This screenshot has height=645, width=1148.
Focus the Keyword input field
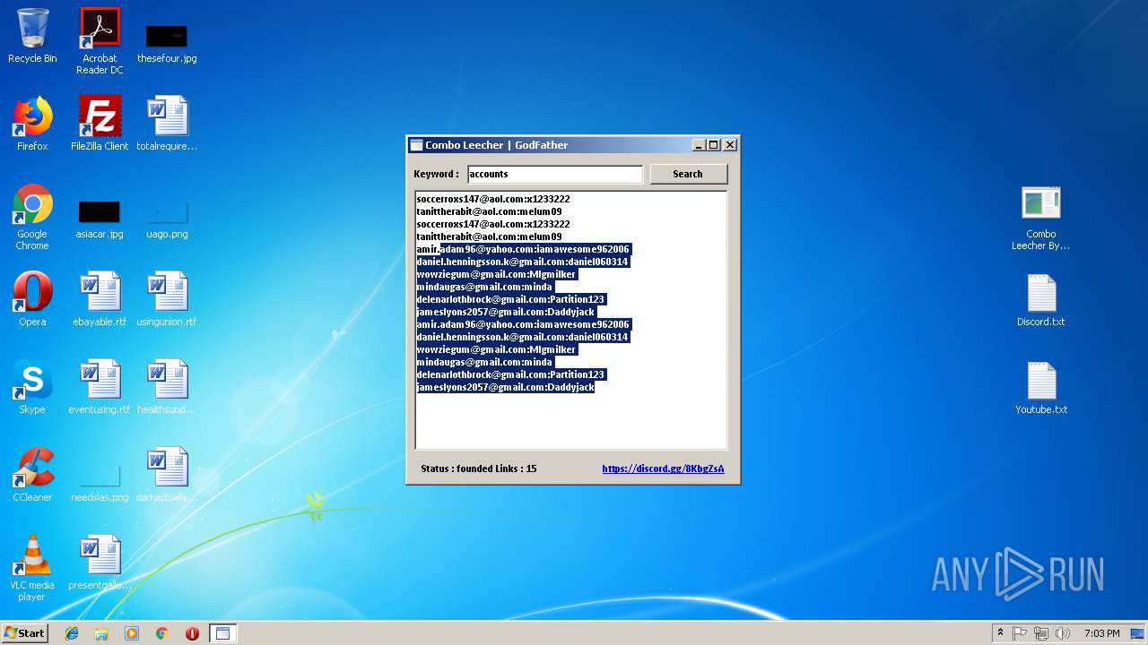point(555,174)
